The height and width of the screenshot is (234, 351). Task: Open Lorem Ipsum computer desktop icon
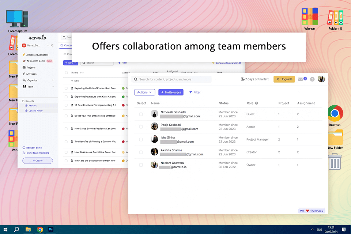tap(18, 21)
